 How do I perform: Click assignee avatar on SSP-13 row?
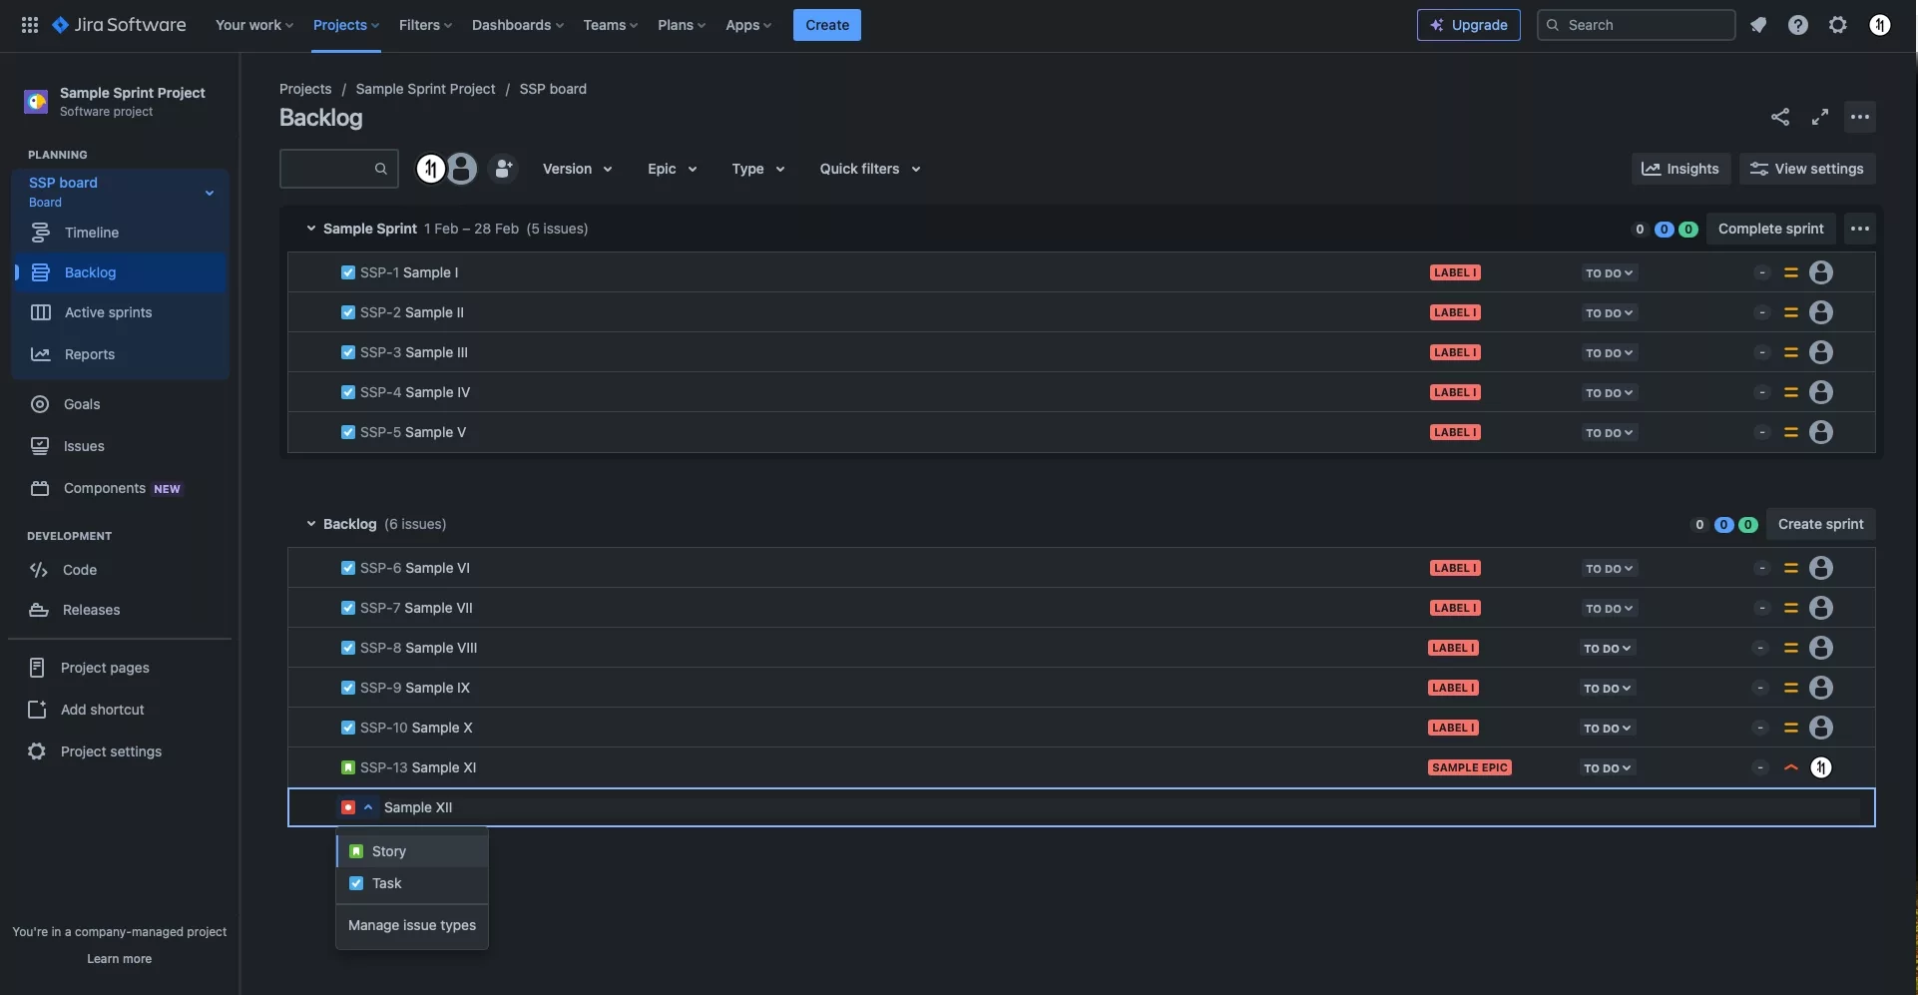click(x=1821, y=767)
